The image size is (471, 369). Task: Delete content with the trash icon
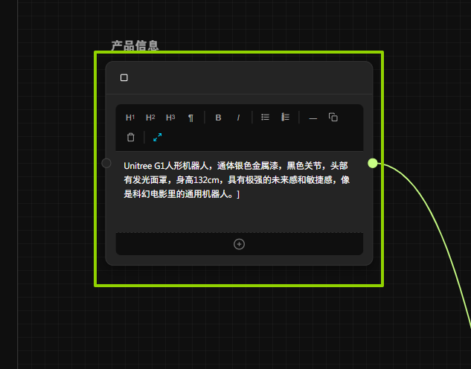click(131, 137)
